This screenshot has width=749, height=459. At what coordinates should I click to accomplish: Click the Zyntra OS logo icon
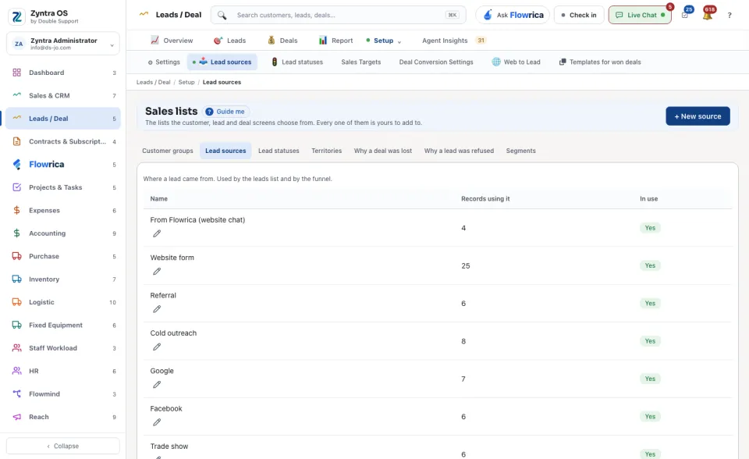click(16, 16)
